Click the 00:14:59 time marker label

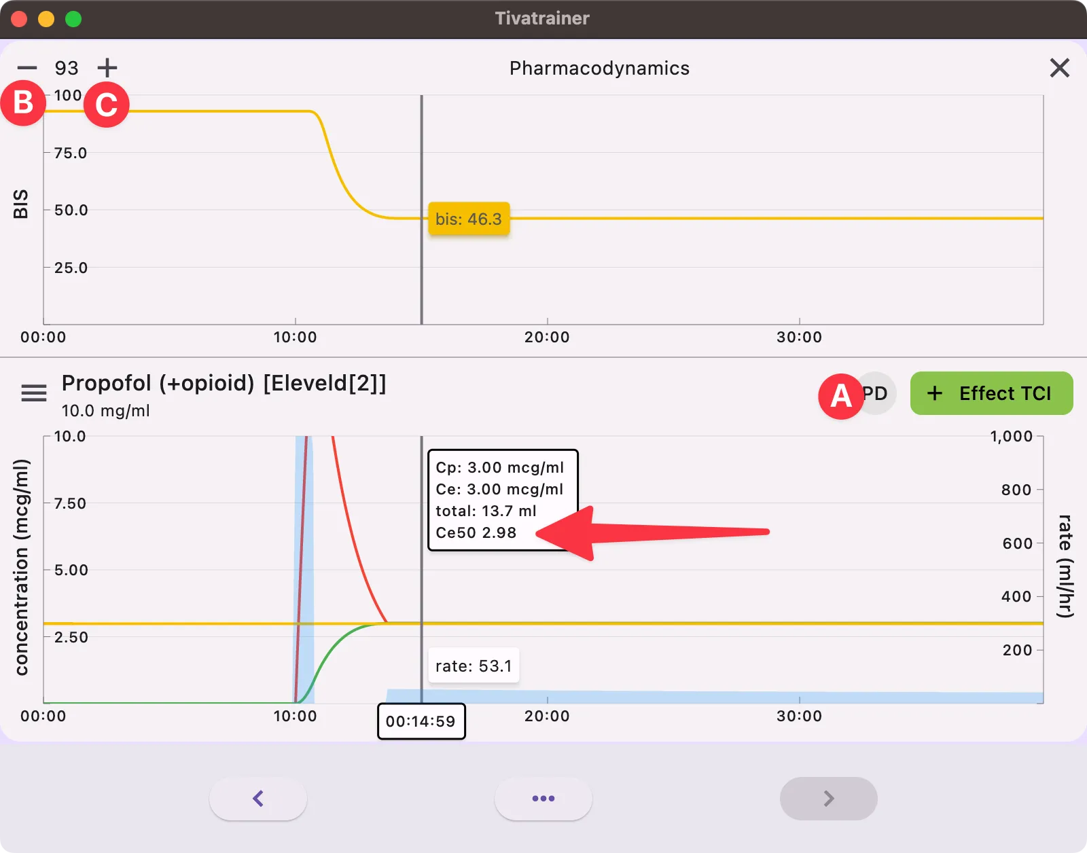tap(421, 721)
